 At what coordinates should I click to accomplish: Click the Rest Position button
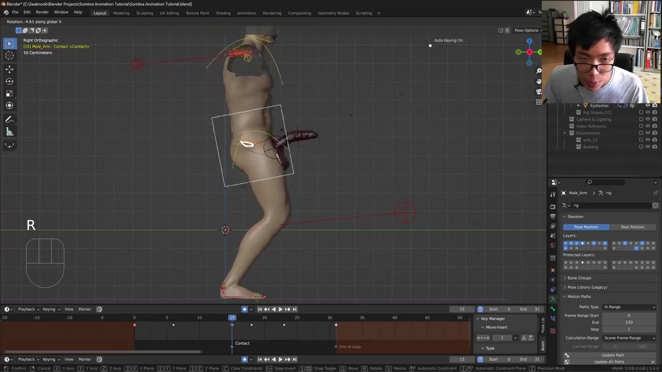[x=633, y=227]
